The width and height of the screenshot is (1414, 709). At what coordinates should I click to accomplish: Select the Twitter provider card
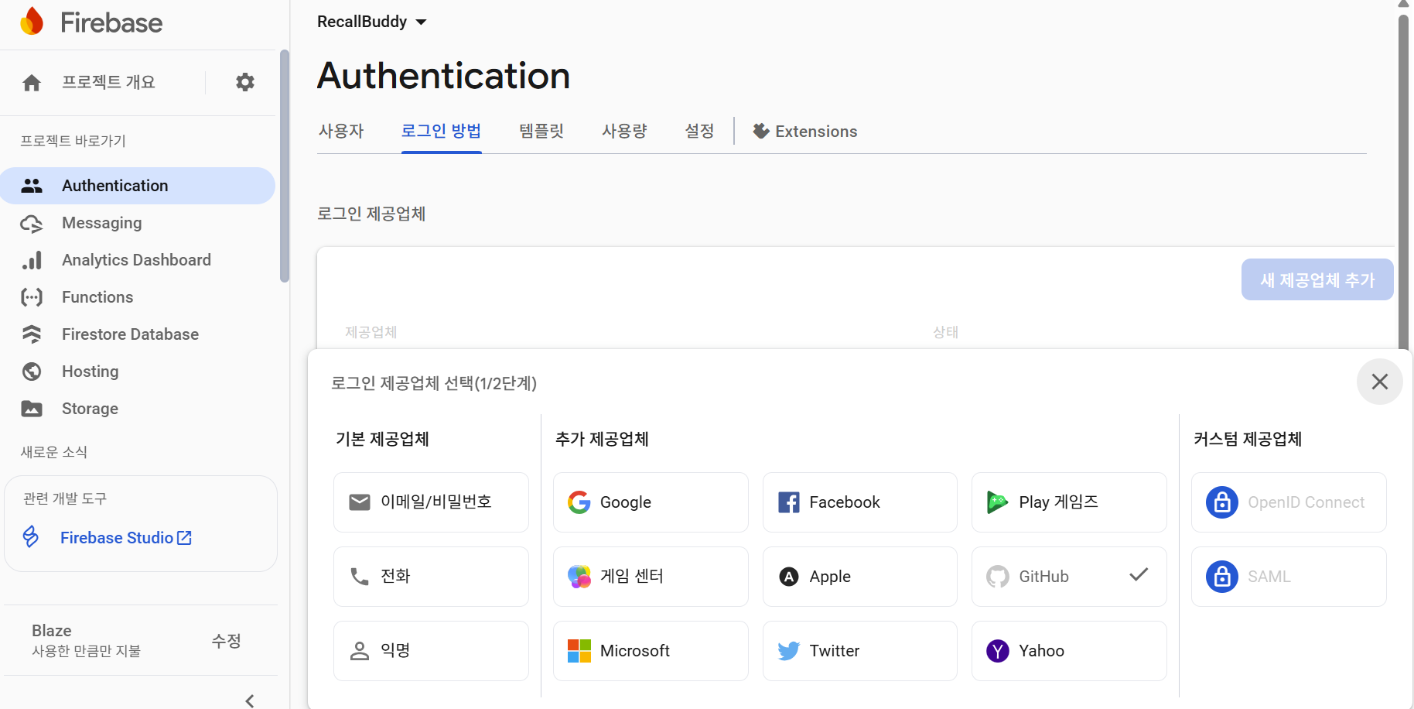click(860, 651)
